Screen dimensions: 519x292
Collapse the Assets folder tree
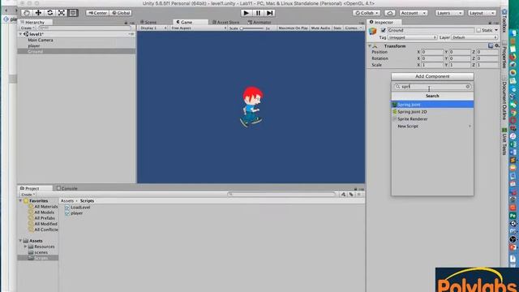20,241
